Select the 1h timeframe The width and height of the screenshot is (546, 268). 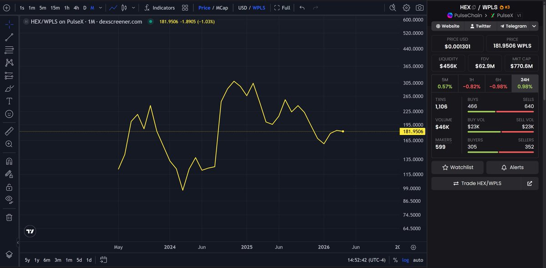(x=67, y=8)
